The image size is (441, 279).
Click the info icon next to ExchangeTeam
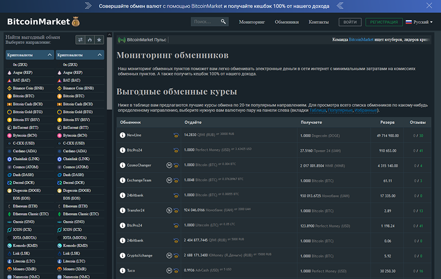coord(122,180)
